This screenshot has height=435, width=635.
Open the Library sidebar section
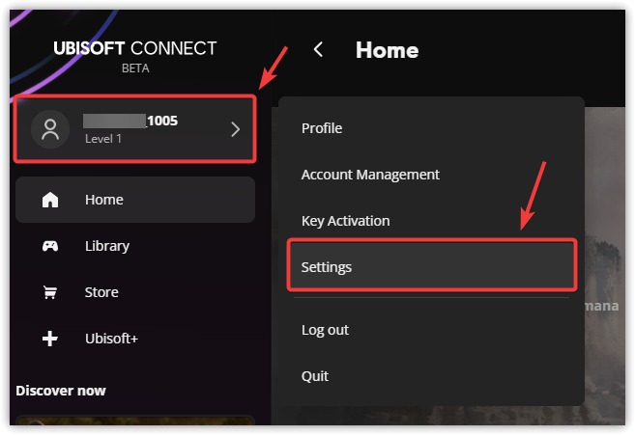click(107, 246)
